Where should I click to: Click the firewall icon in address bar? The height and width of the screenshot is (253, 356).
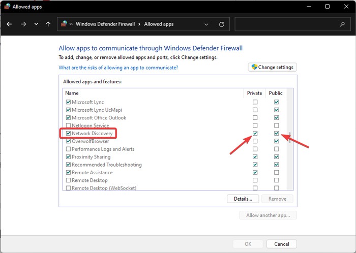click(64, 23)
